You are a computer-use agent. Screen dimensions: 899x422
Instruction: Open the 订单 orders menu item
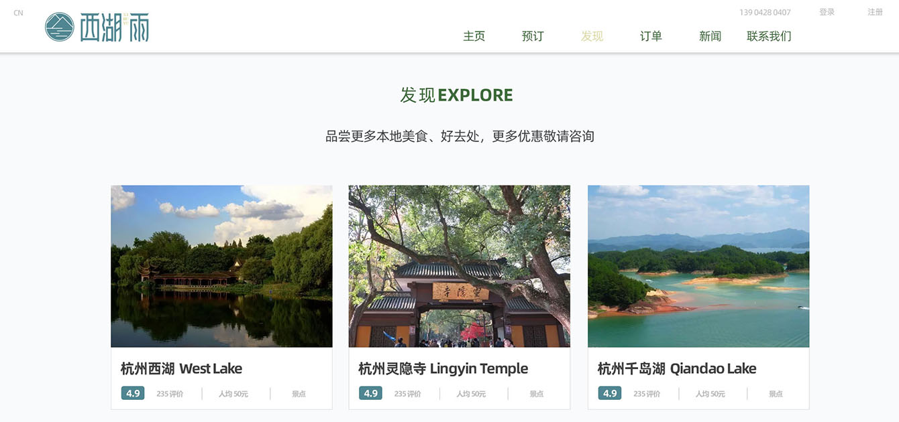651,36
